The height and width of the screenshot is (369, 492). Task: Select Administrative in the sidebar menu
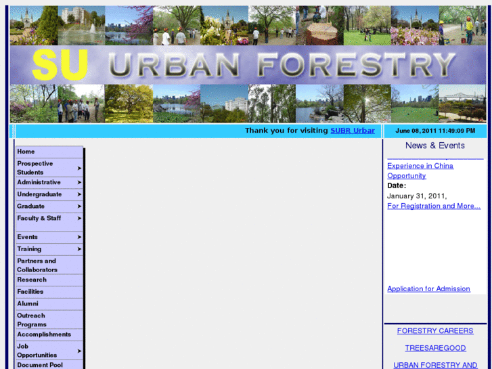tap(49, 182)
